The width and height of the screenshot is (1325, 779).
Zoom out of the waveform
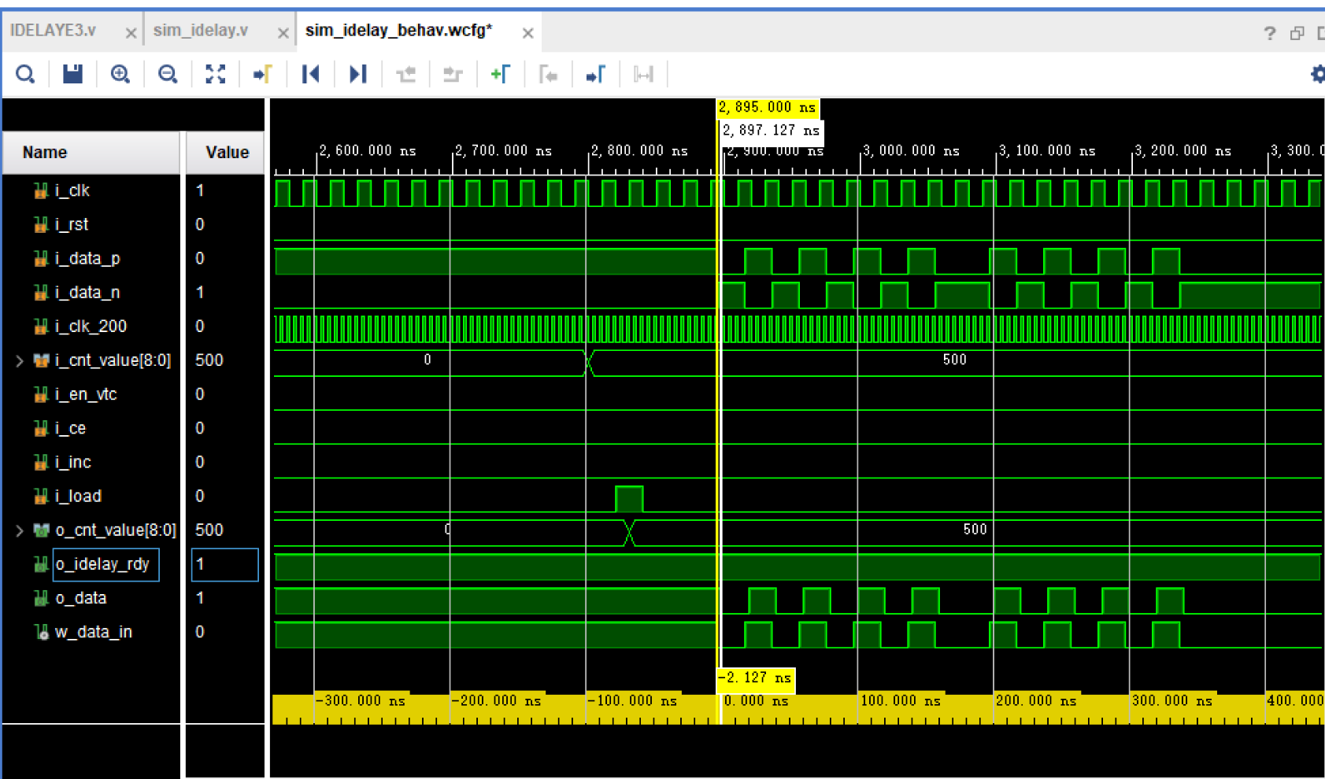(x=167, y=73)
